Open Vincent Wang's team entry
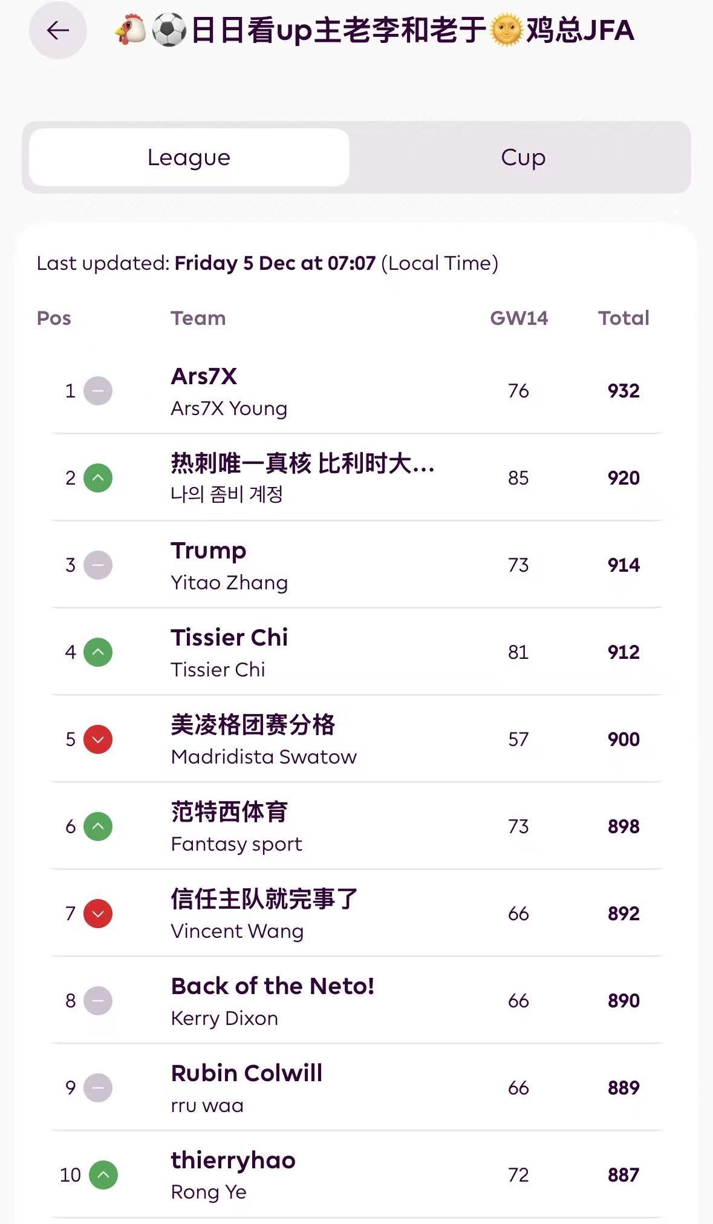The height and width of the screenshot is (1224, 713). (x=237, y=931)
